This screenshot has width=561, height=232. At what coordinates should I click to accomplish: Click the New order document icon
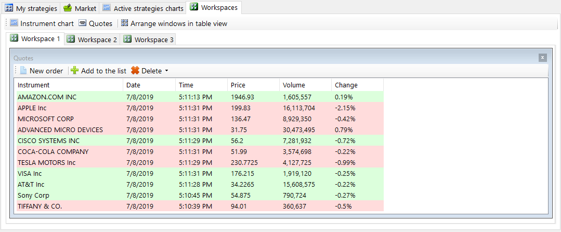(x=23, y=71)
